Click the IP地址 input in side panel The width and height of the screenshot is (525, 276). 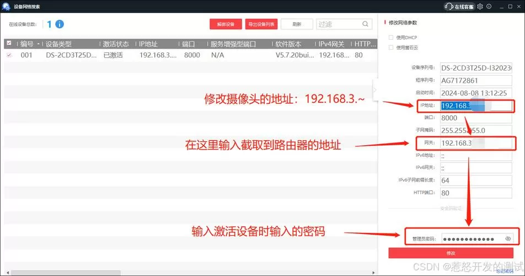pos(476,106)
